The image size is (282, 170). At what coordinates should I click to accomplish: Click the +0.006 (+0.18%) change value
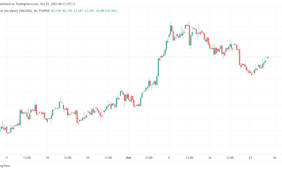(106, 11)
